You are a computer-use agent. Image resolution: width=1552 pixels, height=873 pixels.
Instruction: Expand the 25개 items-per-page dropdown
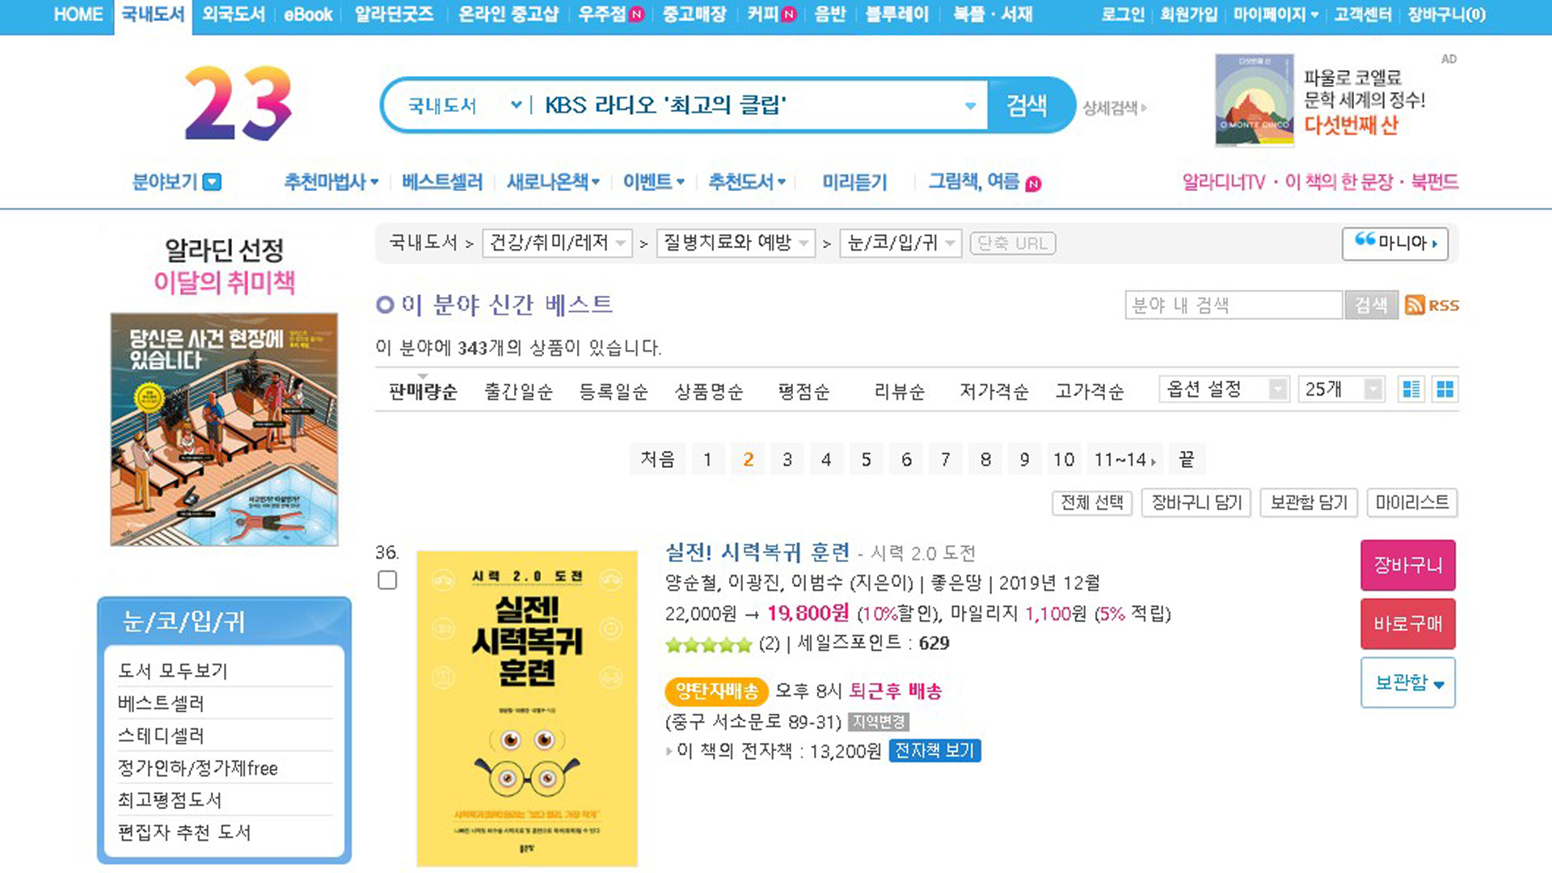[x=1342, y=390]
